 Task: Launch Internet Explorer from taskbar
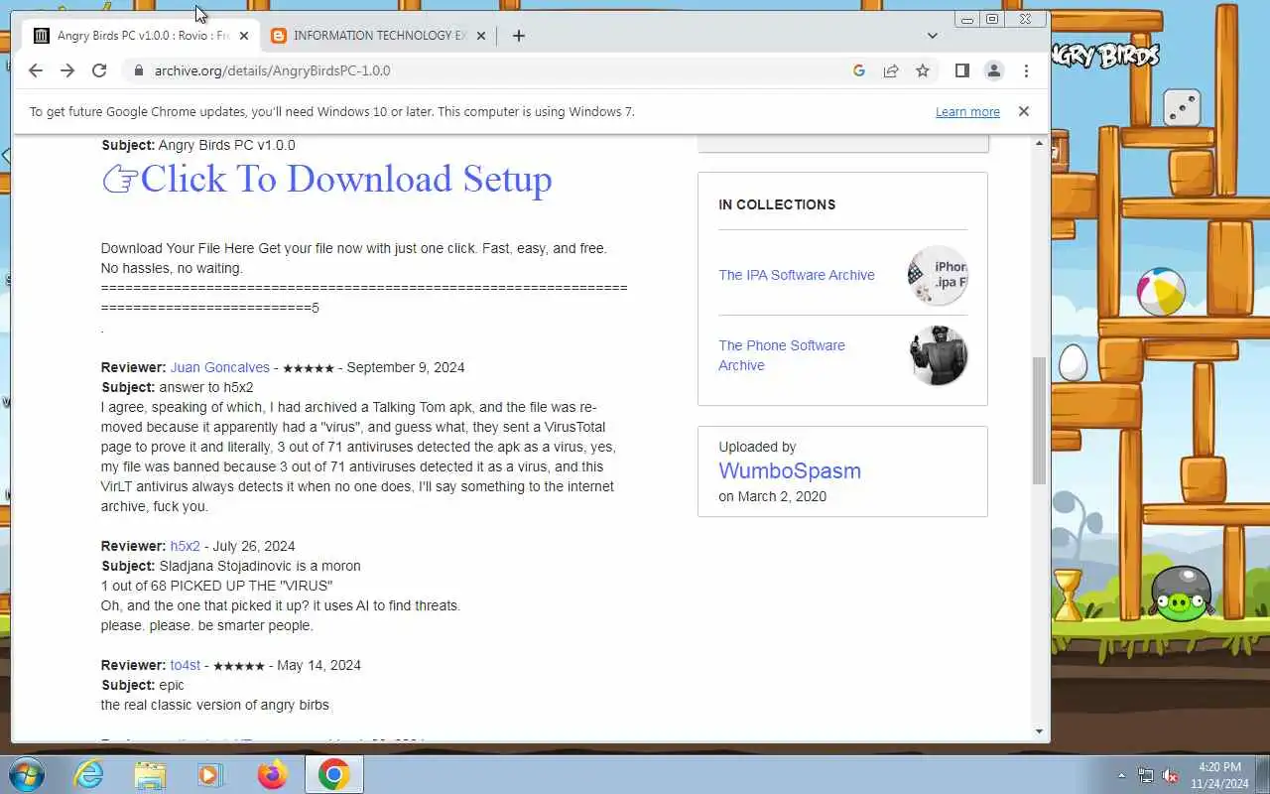89,774
